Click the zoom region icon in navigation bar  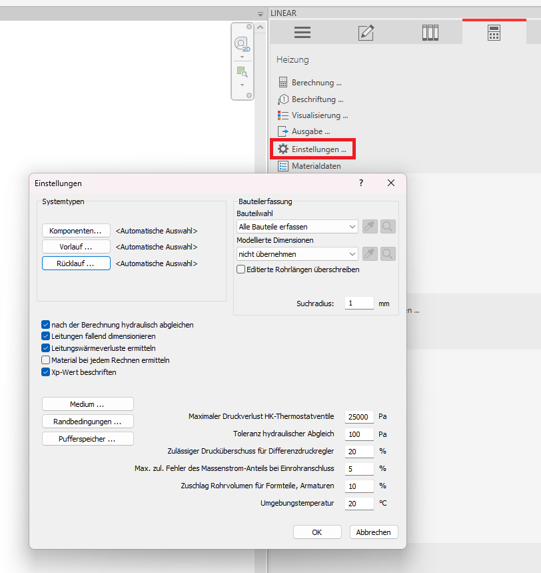(x=242, y=71)
